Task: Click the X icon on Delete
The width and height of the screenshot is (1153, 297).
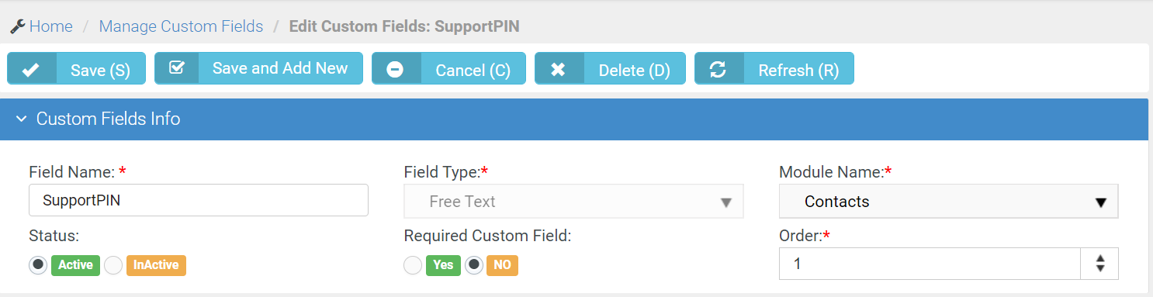Action: [558, 70]
